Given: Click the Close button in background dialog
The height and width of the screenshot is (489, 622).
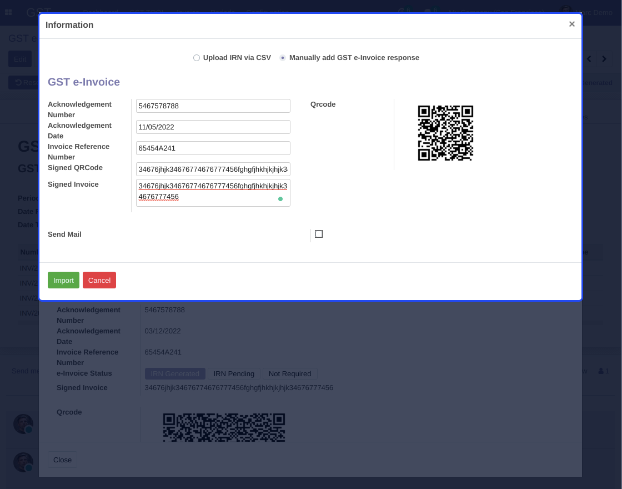Looking at the screenshot, I should (x=62, y=460).
